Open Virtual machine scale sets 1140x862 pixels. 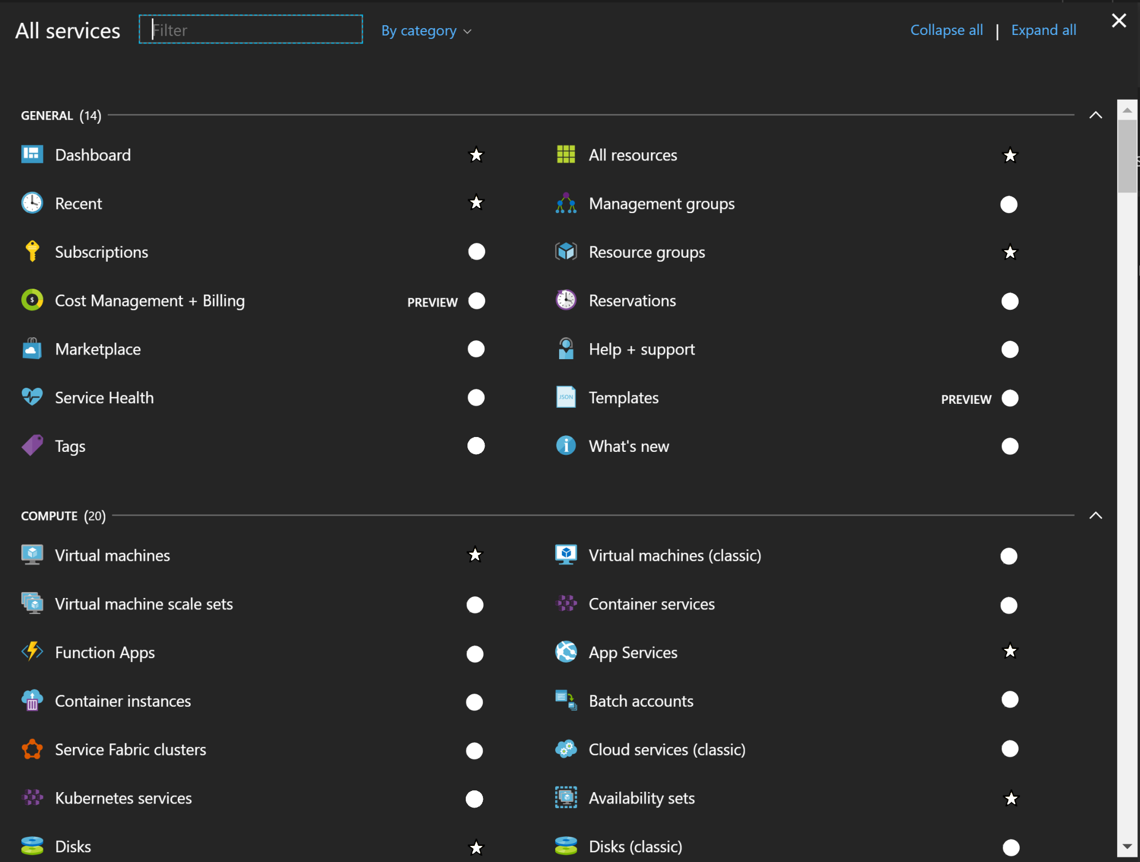144,604
